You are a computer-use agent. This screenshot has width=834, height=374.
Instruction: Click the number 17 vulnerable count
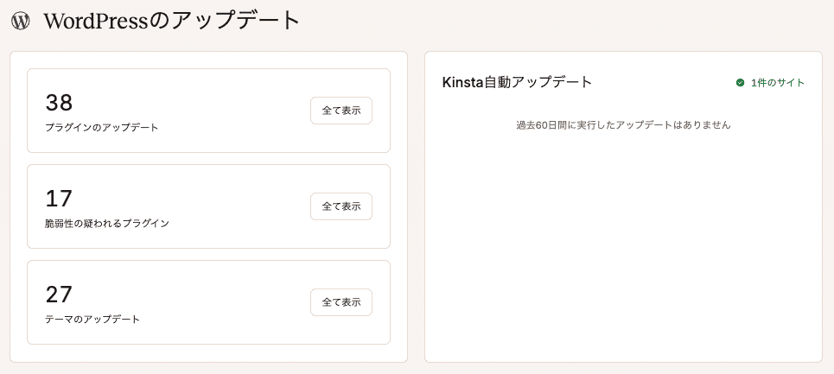(x=59, y=198)
